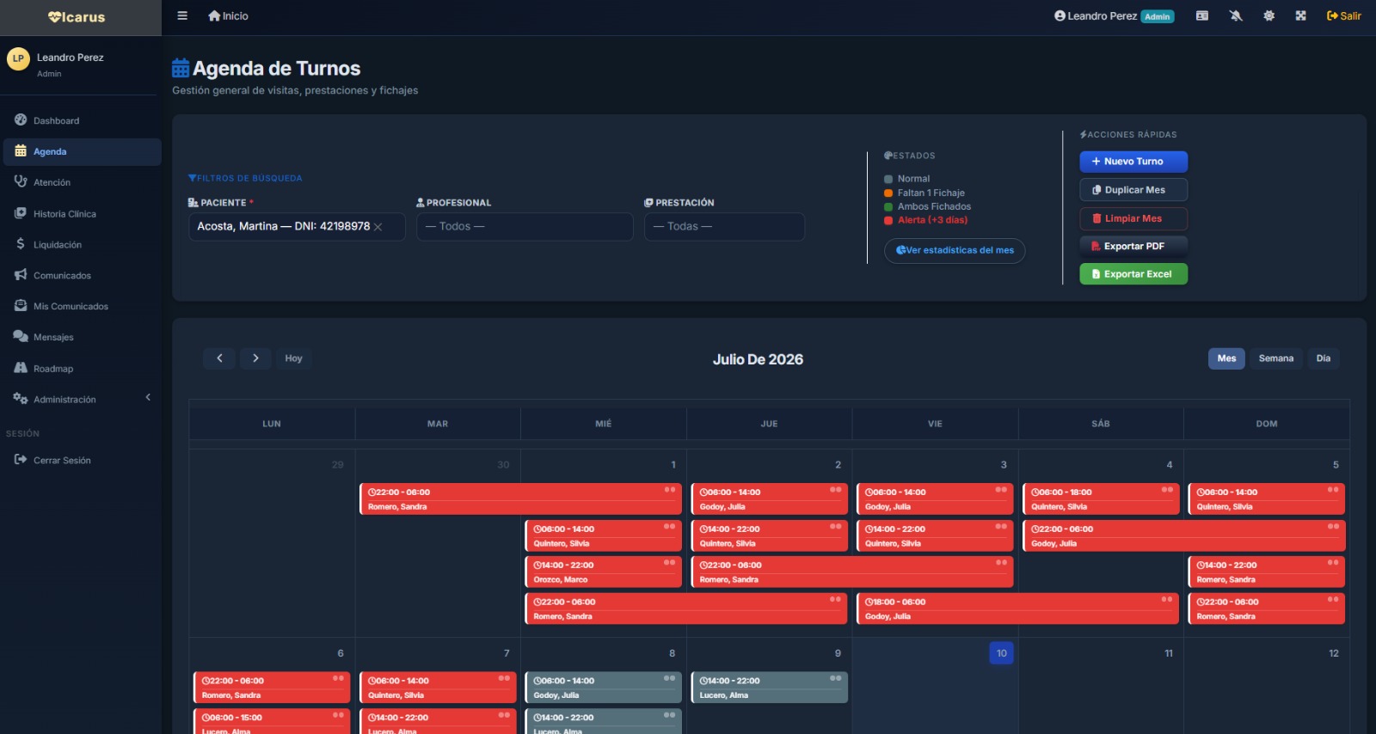The height and width of the screenshot is (734, 1376).
Task: Open Atención with the stethoscope icon
Action: (81, 182)
